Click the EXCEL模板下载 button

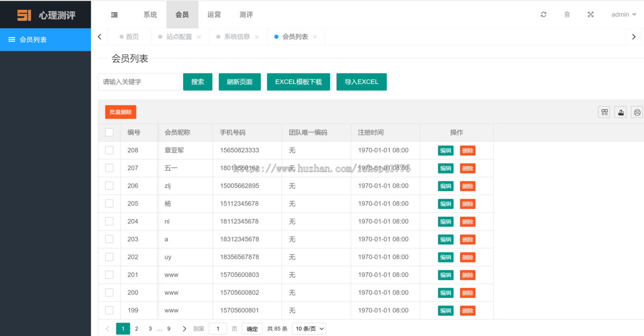pyautogui.click(x=298, y=82)
